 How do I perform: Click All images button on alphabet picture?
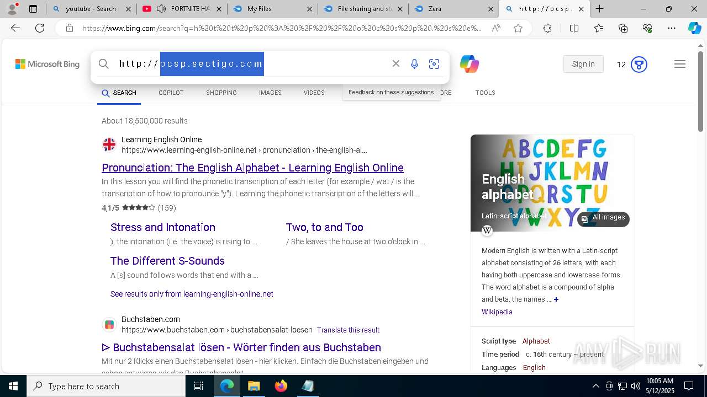(603, 218)
